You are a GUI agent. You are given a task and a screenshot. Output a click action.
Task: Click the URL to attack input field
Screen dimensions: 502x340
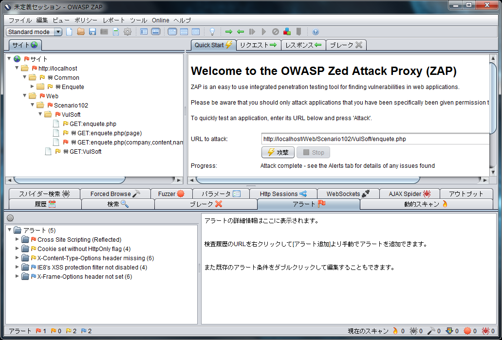[x=375, y=139]
